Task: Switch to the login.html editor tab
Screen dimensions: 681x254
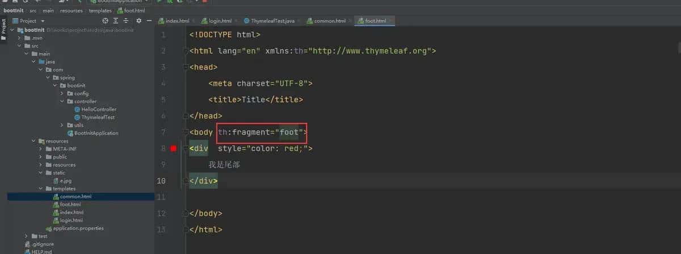Action: (219, 21)
